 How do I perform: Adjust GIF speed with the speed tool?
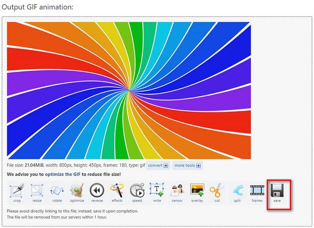(x=137, y=193)
